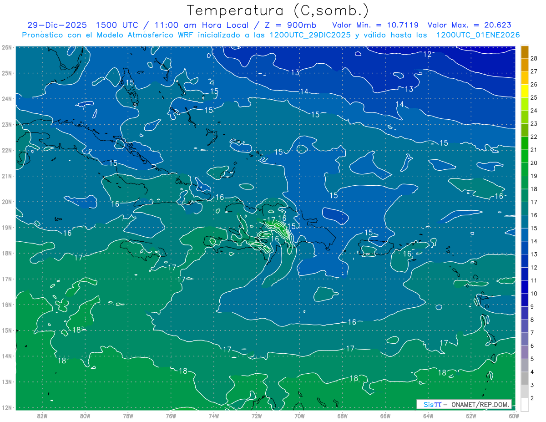546x422 pixels.
Task: Click the '20N' latitude label
Action: [7, 202]
